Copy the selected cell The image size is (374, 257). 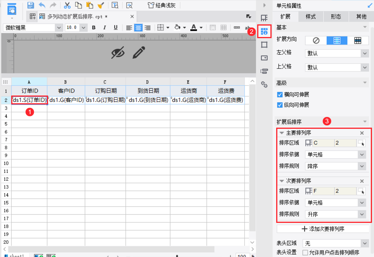[x=78, y=5]
